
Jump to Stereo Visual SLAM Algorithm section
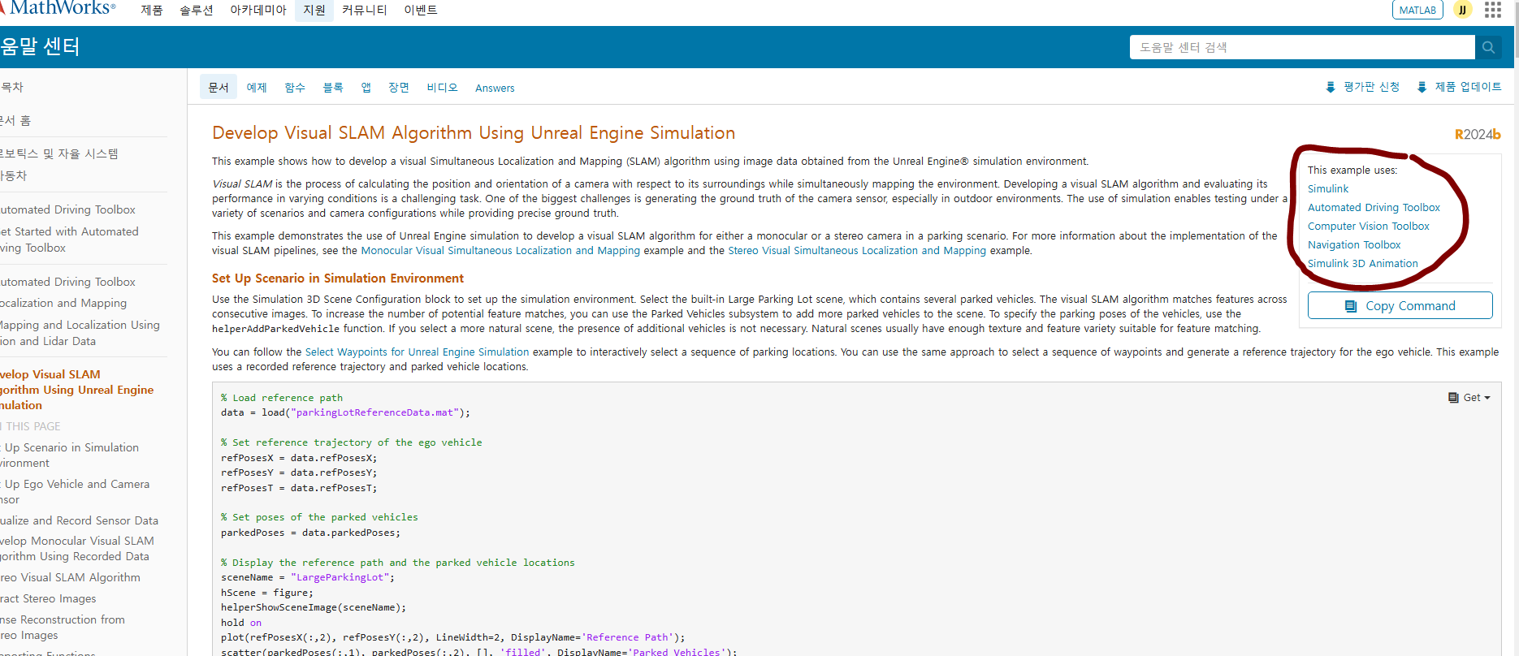pyautogui.click(x=70, y=577)
